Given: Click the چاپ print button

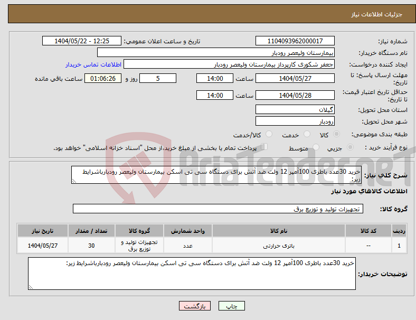Looking at the screenshot, I should 232,306.
